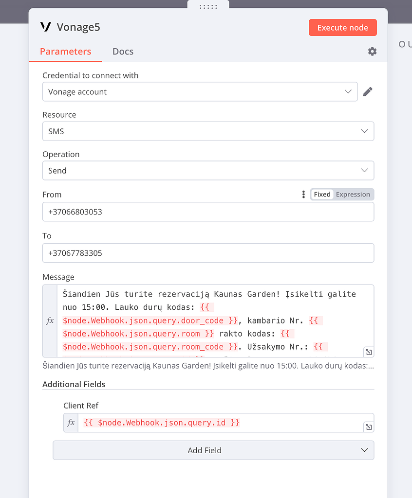Open node settings via the gear icon
Screen dimensions: 412x498
[x=372, y=51]
